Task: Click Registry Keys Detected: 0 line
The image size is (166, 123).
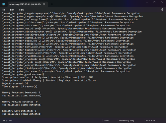Action: (x=19, y=111)
